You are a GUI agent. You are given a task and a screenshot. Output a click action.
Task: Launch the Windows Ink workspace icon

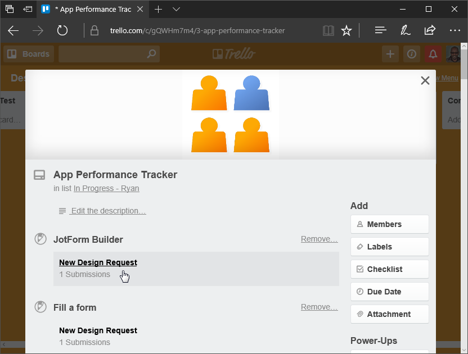coord(405,30)
